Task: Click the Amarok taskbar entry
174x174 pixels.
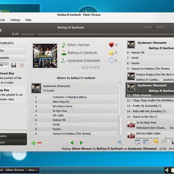Action: pyautogui.click(x=20, y=170)
